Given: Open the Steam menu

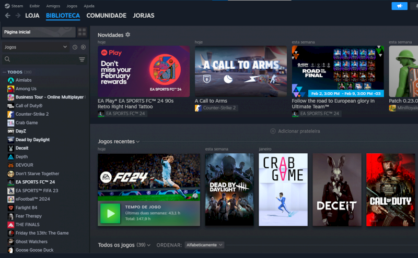Looking at the screenshot, I should pos(14,6).
